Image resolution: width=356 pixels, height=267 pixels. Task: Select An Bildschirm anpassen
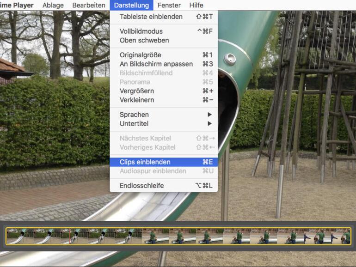(164, 64)
